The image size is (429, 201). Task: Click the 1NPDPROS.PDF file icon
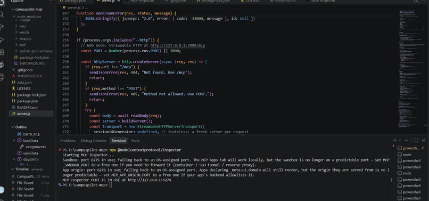coord(13,76)
